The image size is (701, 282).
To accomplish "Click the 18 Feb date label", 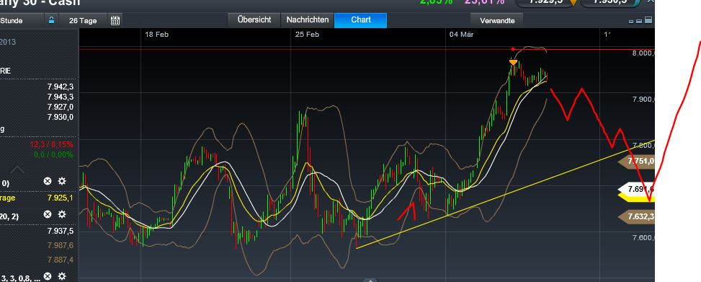I will tap(156, 34).
